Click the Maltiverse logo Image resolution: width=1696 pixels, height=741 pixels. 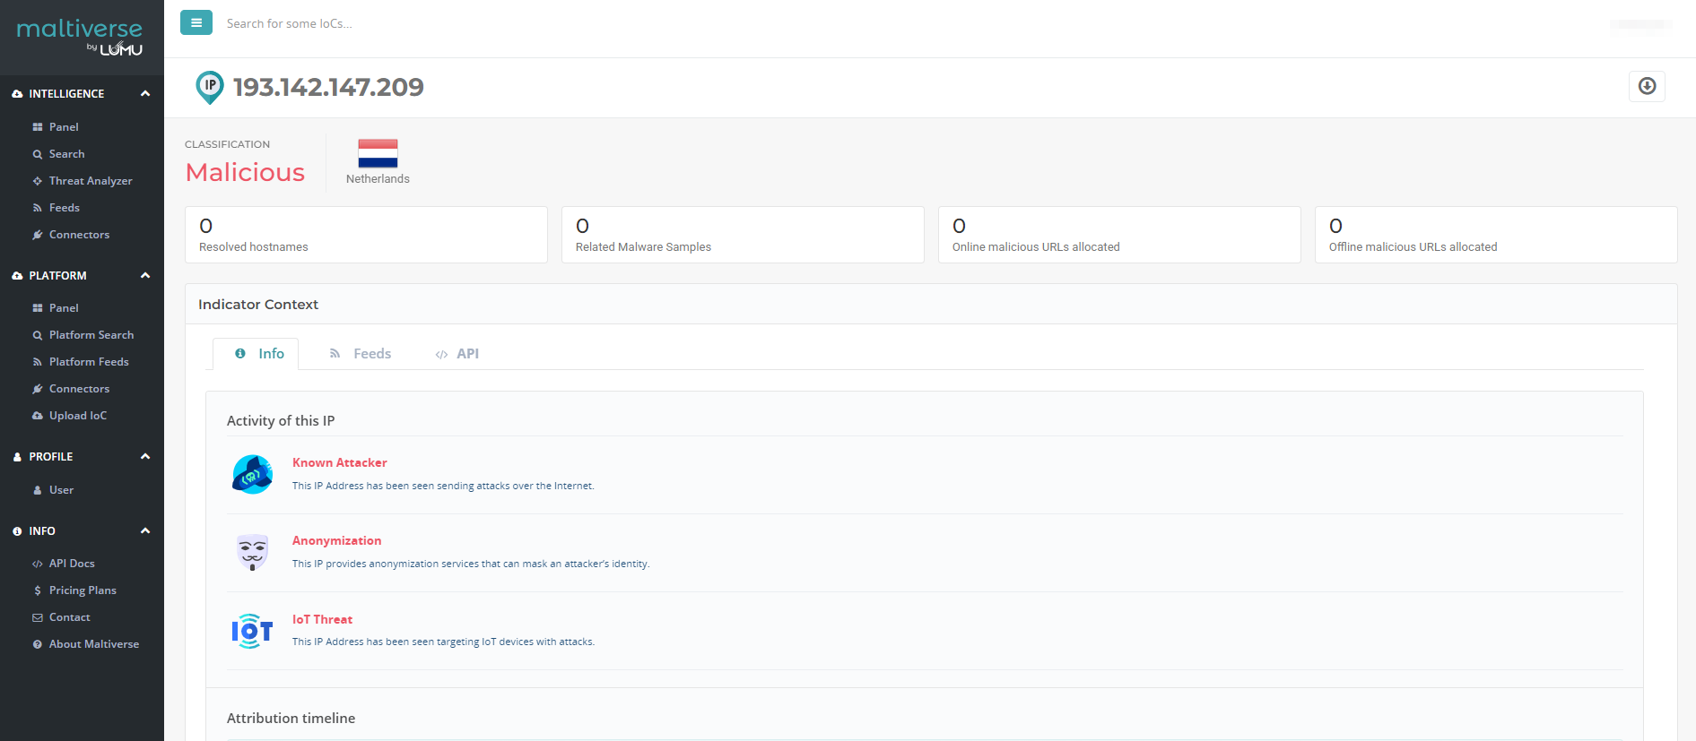[x=80, y=37]
